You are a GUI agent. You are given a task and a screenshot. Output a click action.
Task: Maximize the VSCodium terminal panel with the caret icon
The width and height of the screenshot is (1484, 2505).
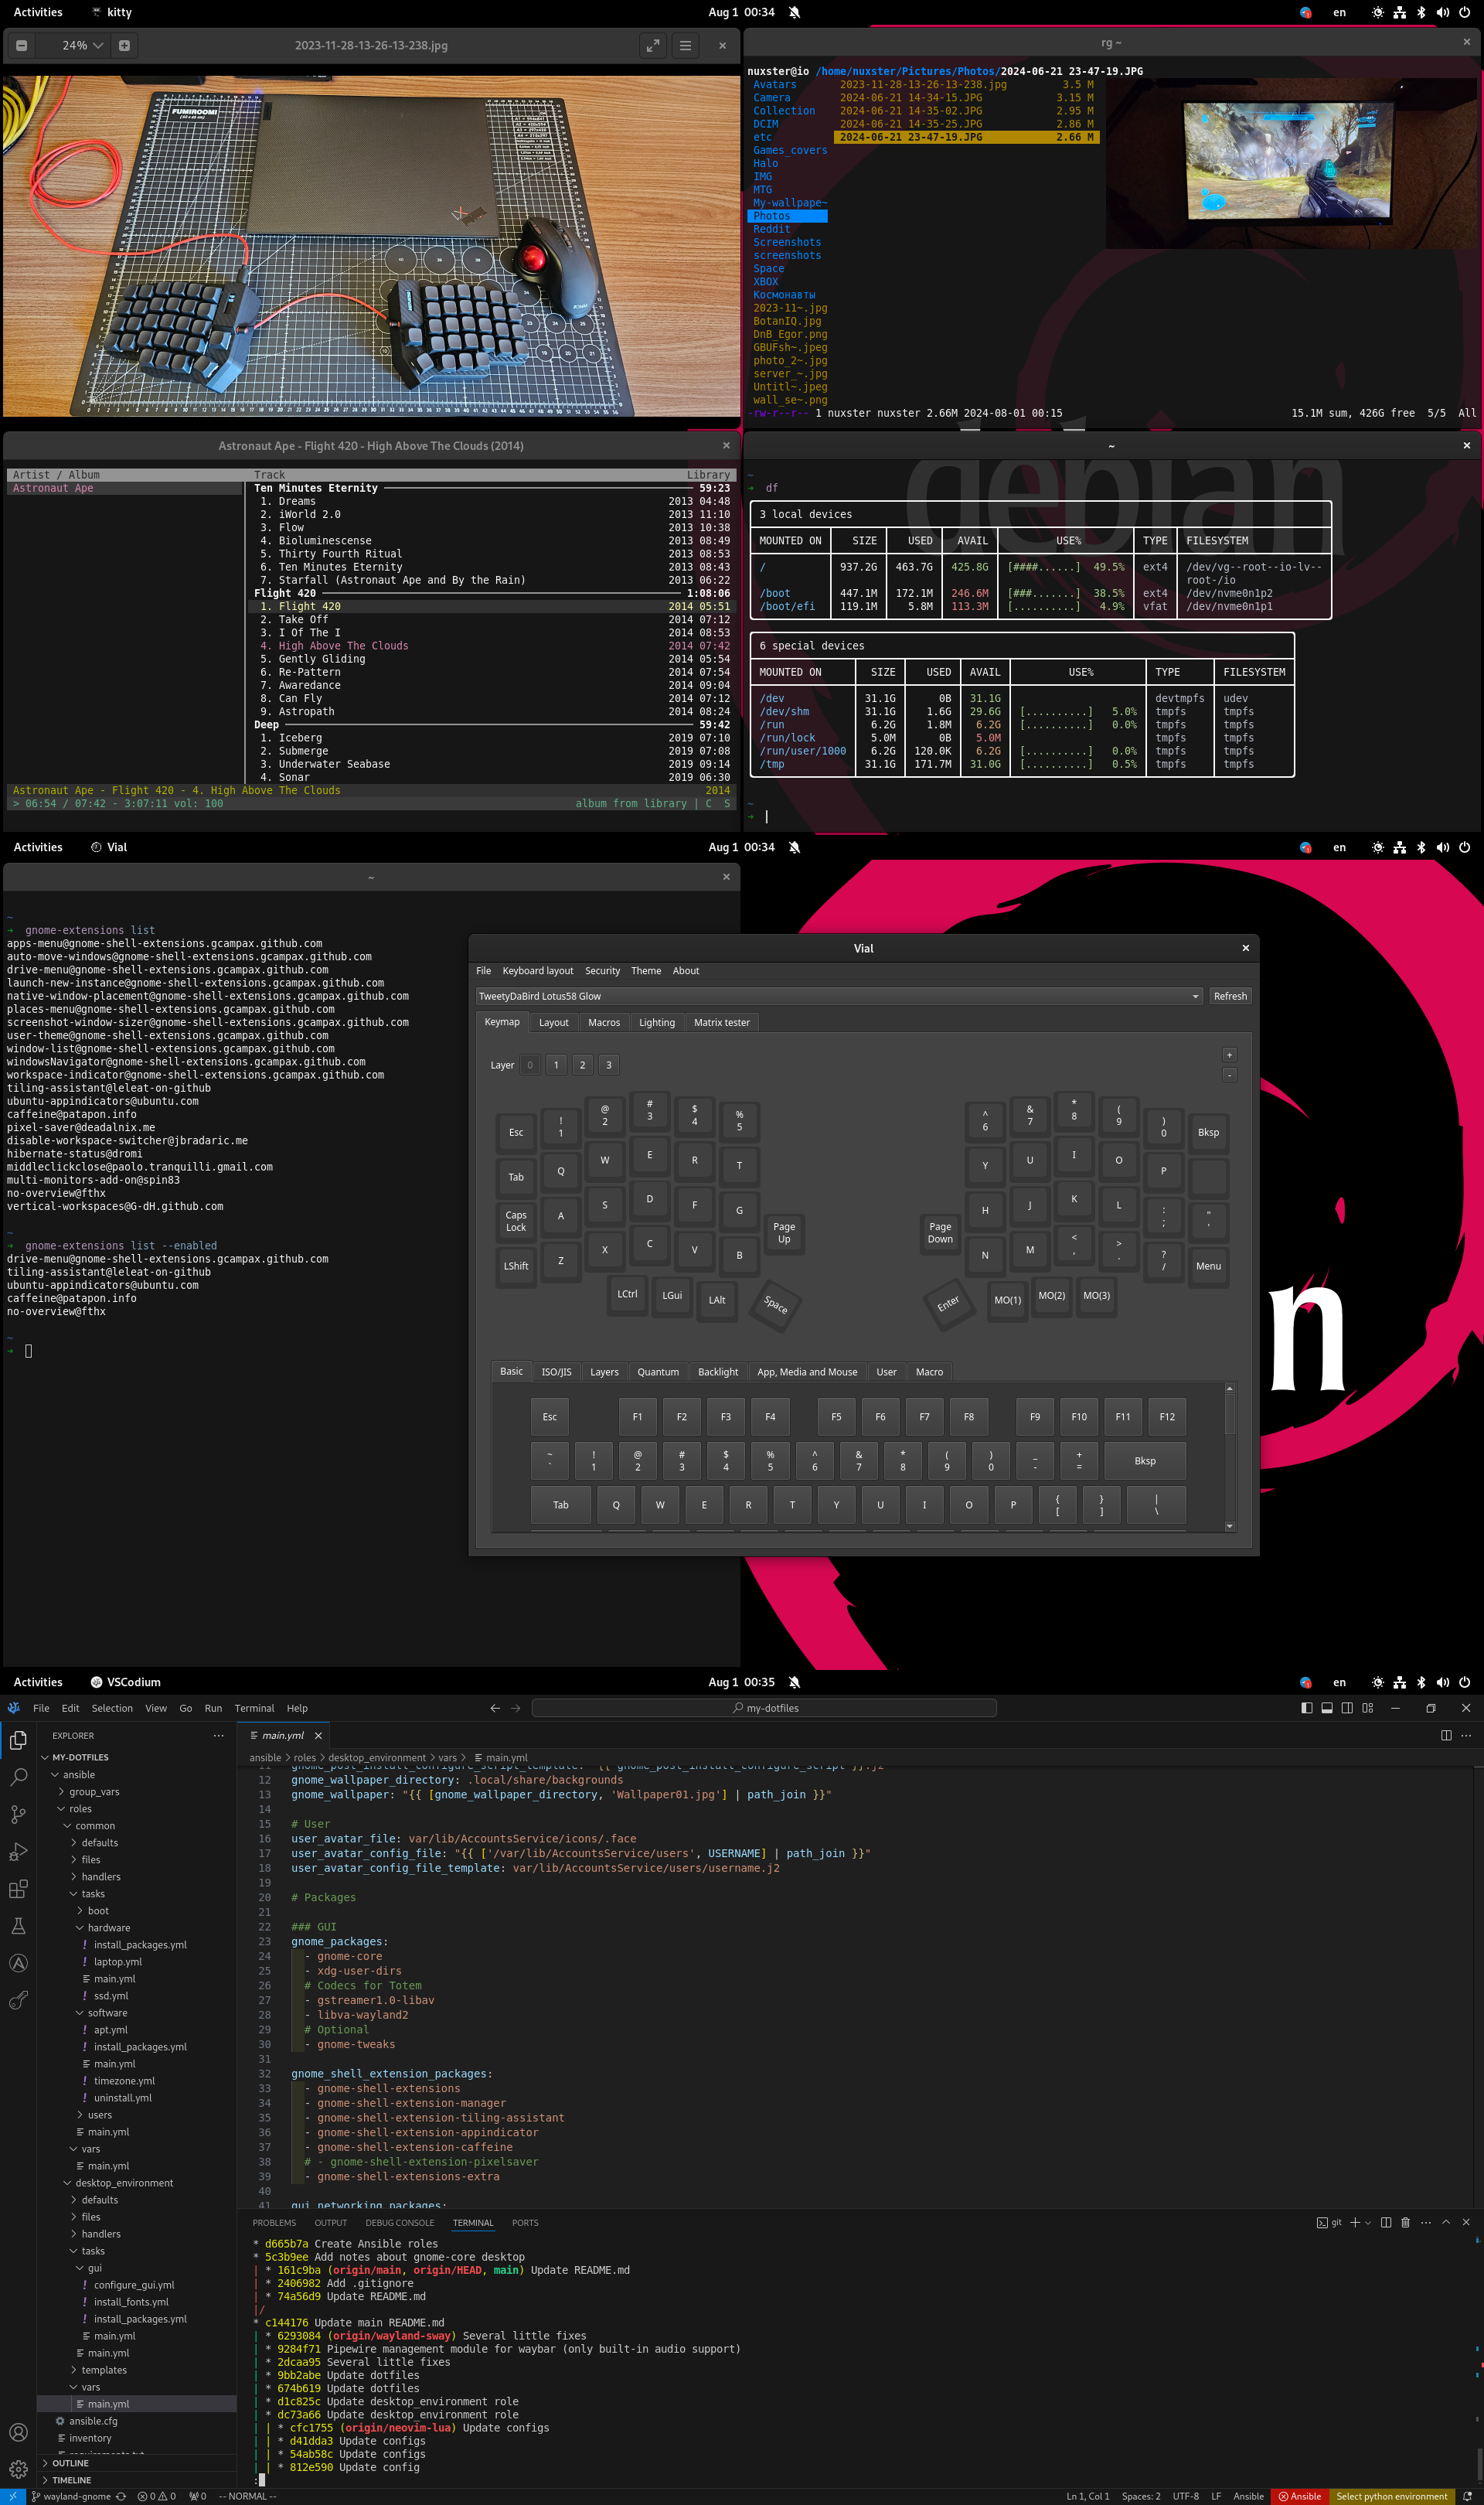coord(1446,2222)
